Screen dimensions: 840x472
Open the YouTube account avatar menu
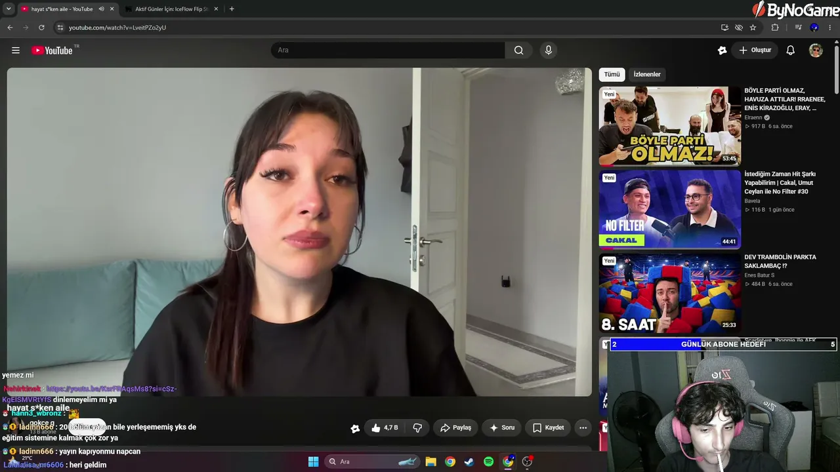point(816,50)
